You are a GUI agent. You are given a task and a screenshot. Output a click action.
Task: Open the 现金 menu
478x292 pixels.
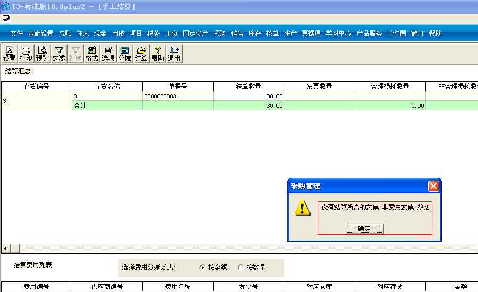pyautogui.click(x=100, y=33)
